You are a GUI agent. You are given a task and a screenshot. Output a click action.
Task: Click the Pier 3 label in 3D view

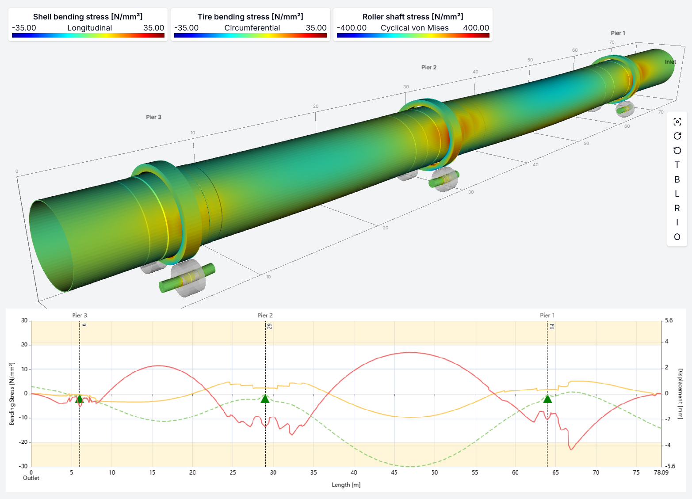tap(153, 117)
